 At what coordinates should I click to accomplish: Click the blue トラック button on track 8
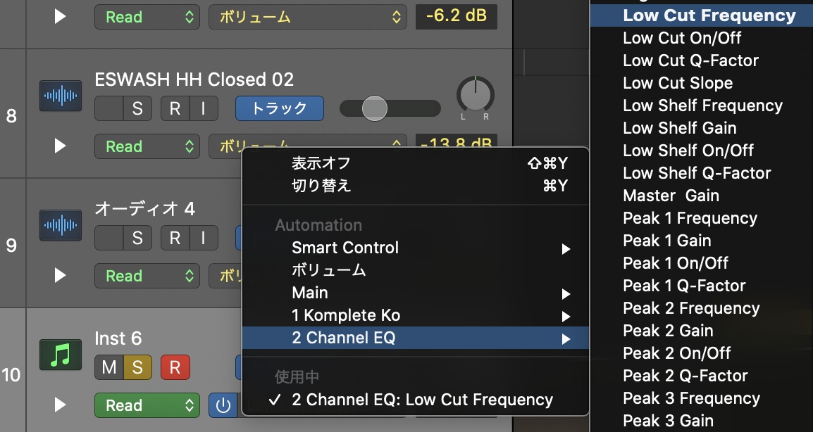[280, 108]
